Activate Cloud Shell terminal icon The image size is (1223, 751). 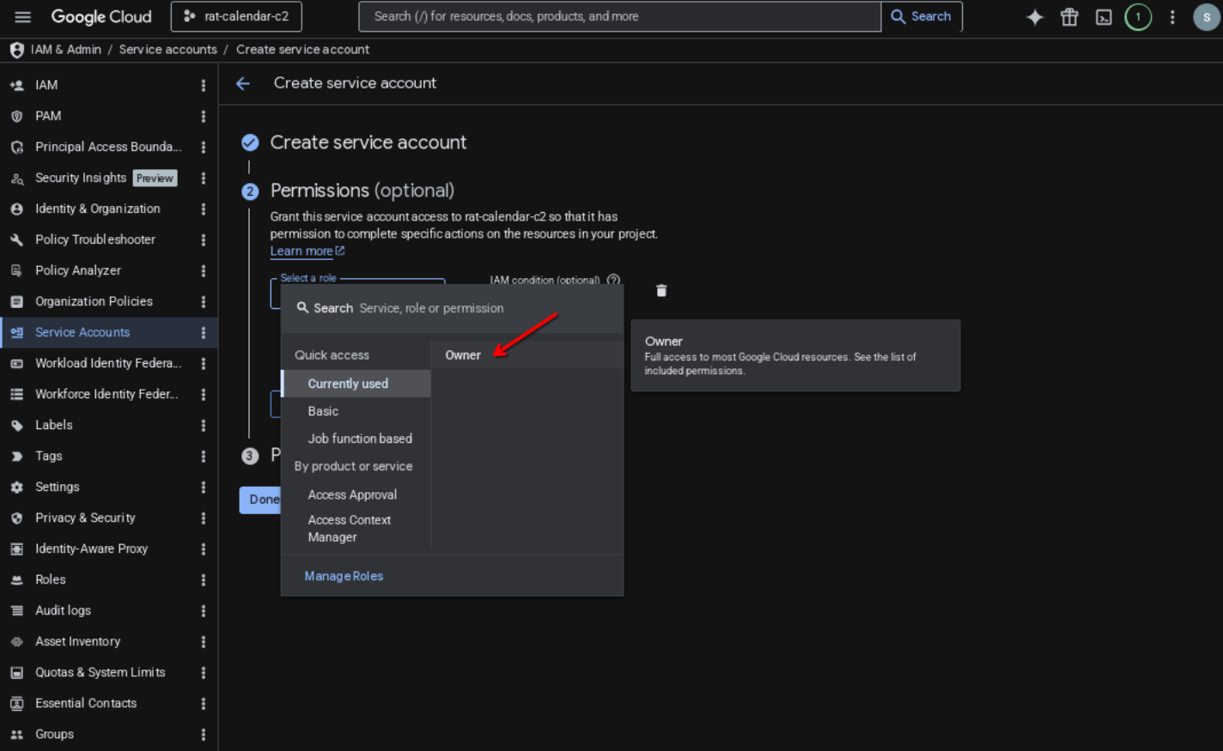point(1104,16)
